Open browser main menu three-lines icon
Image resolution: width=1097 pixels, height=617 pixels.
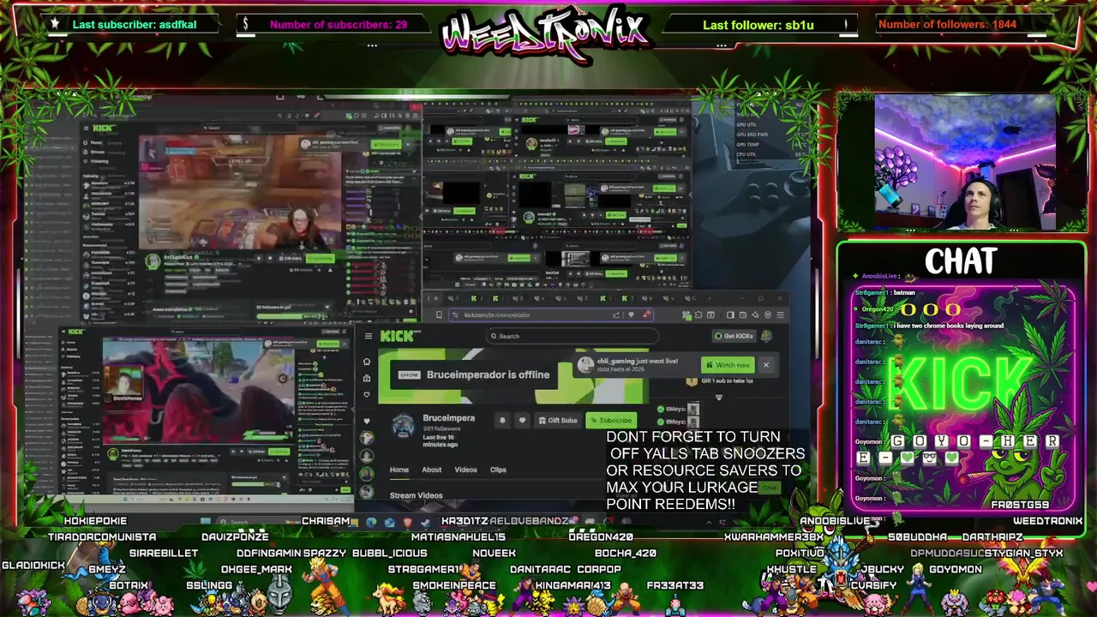click(780, 315)
